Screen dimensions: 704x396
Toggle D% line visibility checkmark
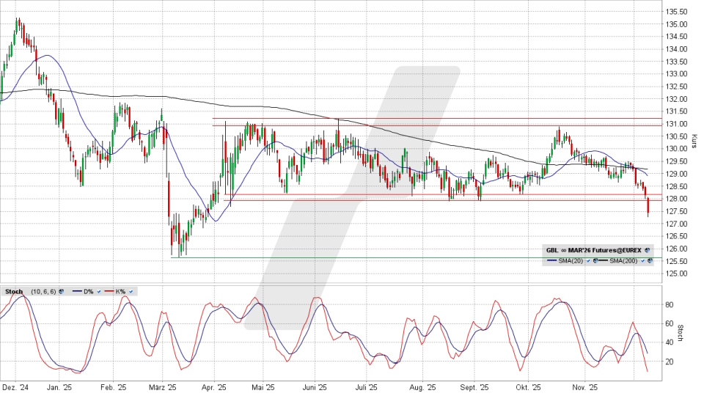[x=99, y=292]
